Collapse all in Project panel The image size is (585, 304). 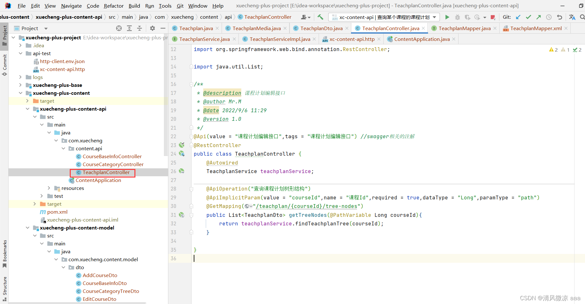140,28
